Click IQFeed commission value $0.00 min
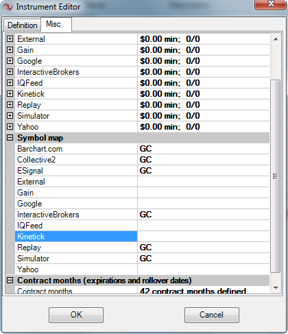The image size is (288, 334). click(204, 83)
